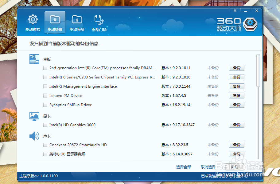Click 未备份 status for Lenovo PM Device
Screen dimensions: 280x184
(213, 96)
